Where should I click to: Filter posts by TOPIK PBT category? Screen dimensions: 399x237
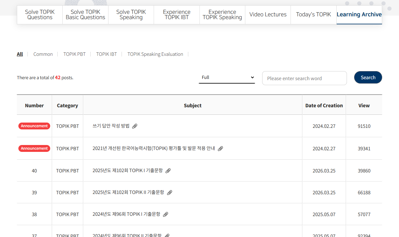coord(75,54)
